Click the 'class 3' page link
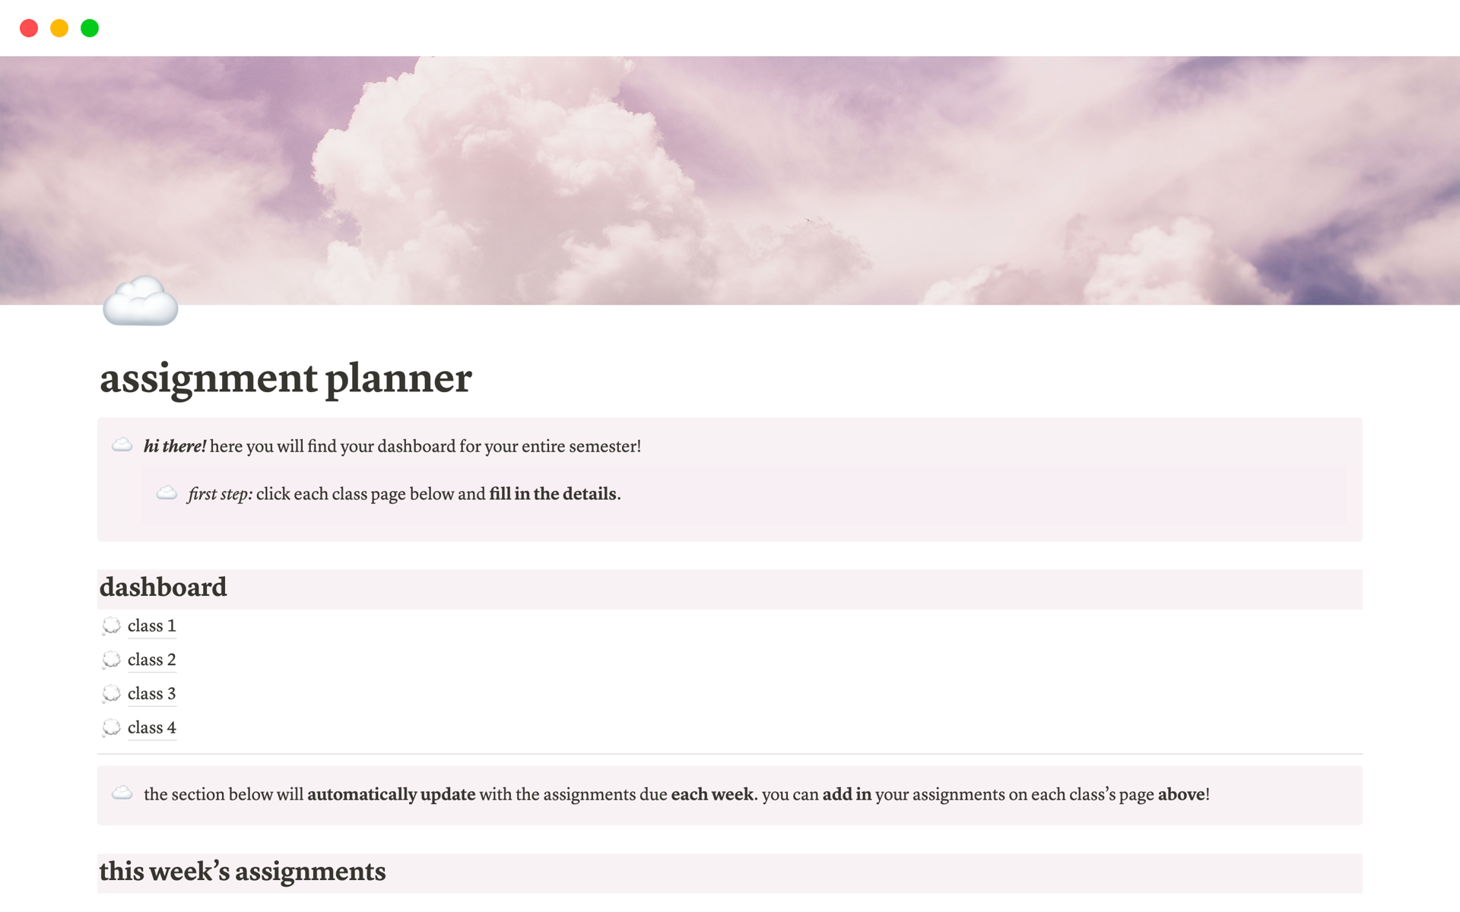Screen dimensions: 1460x912 click(151, 692)
